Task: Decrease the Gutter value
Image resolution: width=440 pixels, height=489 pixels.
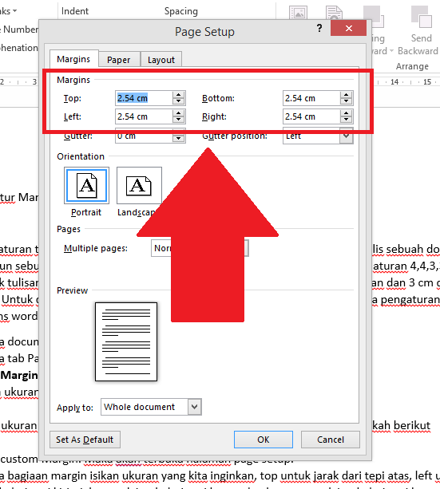Action: click(179, 139)
